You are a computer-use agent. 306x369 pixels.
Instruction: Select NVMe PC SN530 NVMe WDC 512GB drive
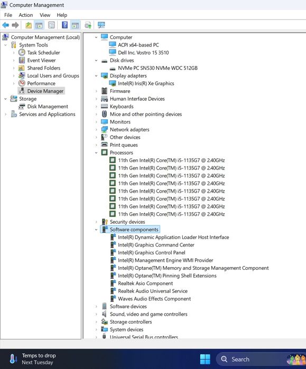pos(157,68)
